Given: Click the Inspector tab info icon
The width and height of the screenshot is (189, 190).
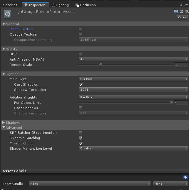Looking at the screenshot, I should (x=26, y=5).
